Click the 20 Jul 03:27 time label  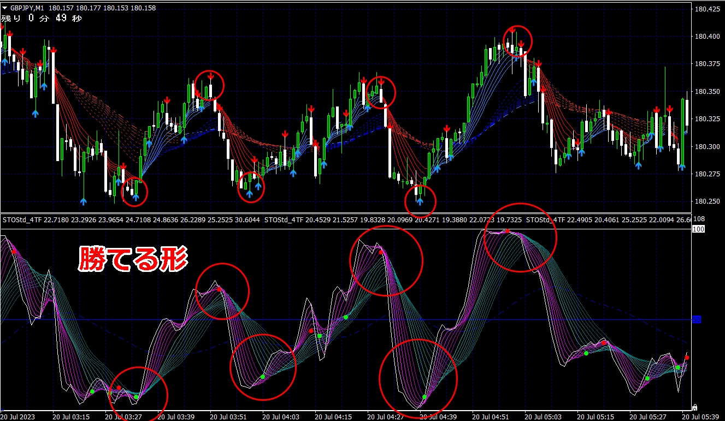pos(123,417)
